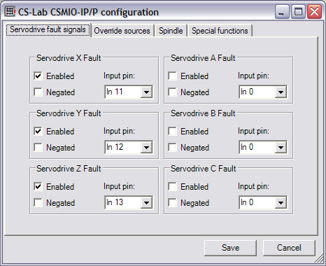
Task: Uncheck Enabled for Servodrive Z Fault
Action: (x=38, y=186)
